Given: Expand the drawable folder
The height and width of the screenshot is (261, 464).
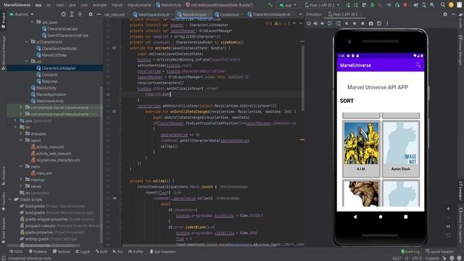Looking at the screenshot, I should click(x=21, y=133).
